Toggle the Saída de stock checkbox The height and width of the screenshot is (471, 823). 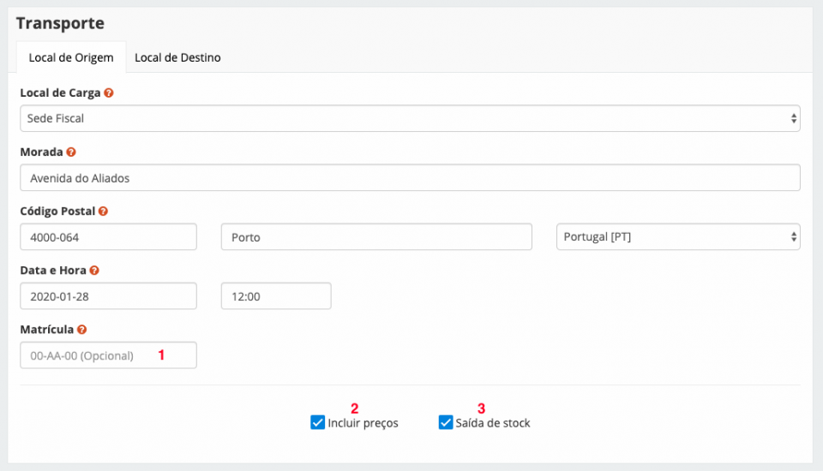tap(445, 422)
